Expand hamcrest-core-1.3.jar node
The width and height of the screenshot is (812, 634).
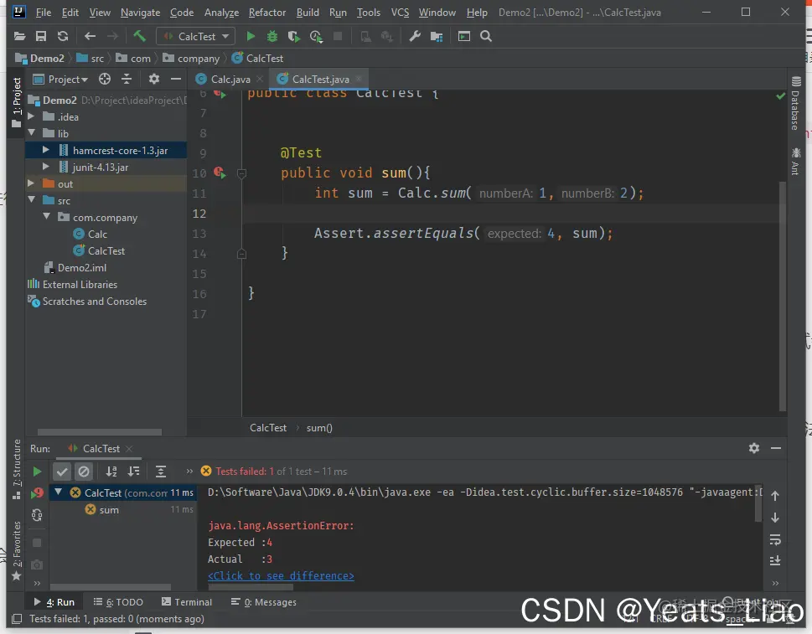46,150
